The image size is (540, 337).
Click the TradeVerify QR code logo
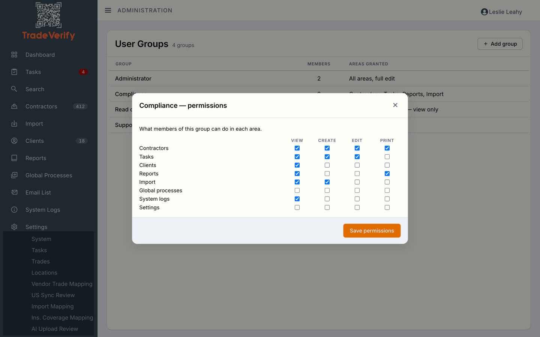(48, 15)
